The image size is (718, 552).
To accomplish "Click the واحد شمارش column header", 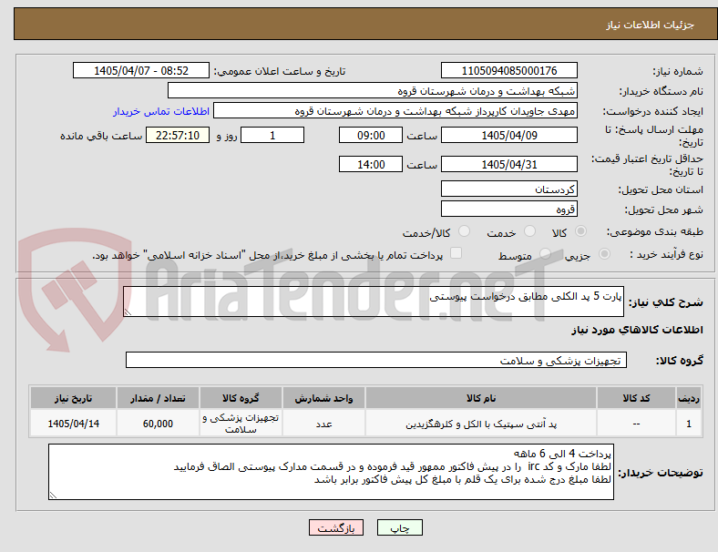I will coord(323,398).
